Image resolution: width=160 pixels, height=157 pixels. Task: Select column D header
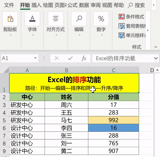pos(146,70)
